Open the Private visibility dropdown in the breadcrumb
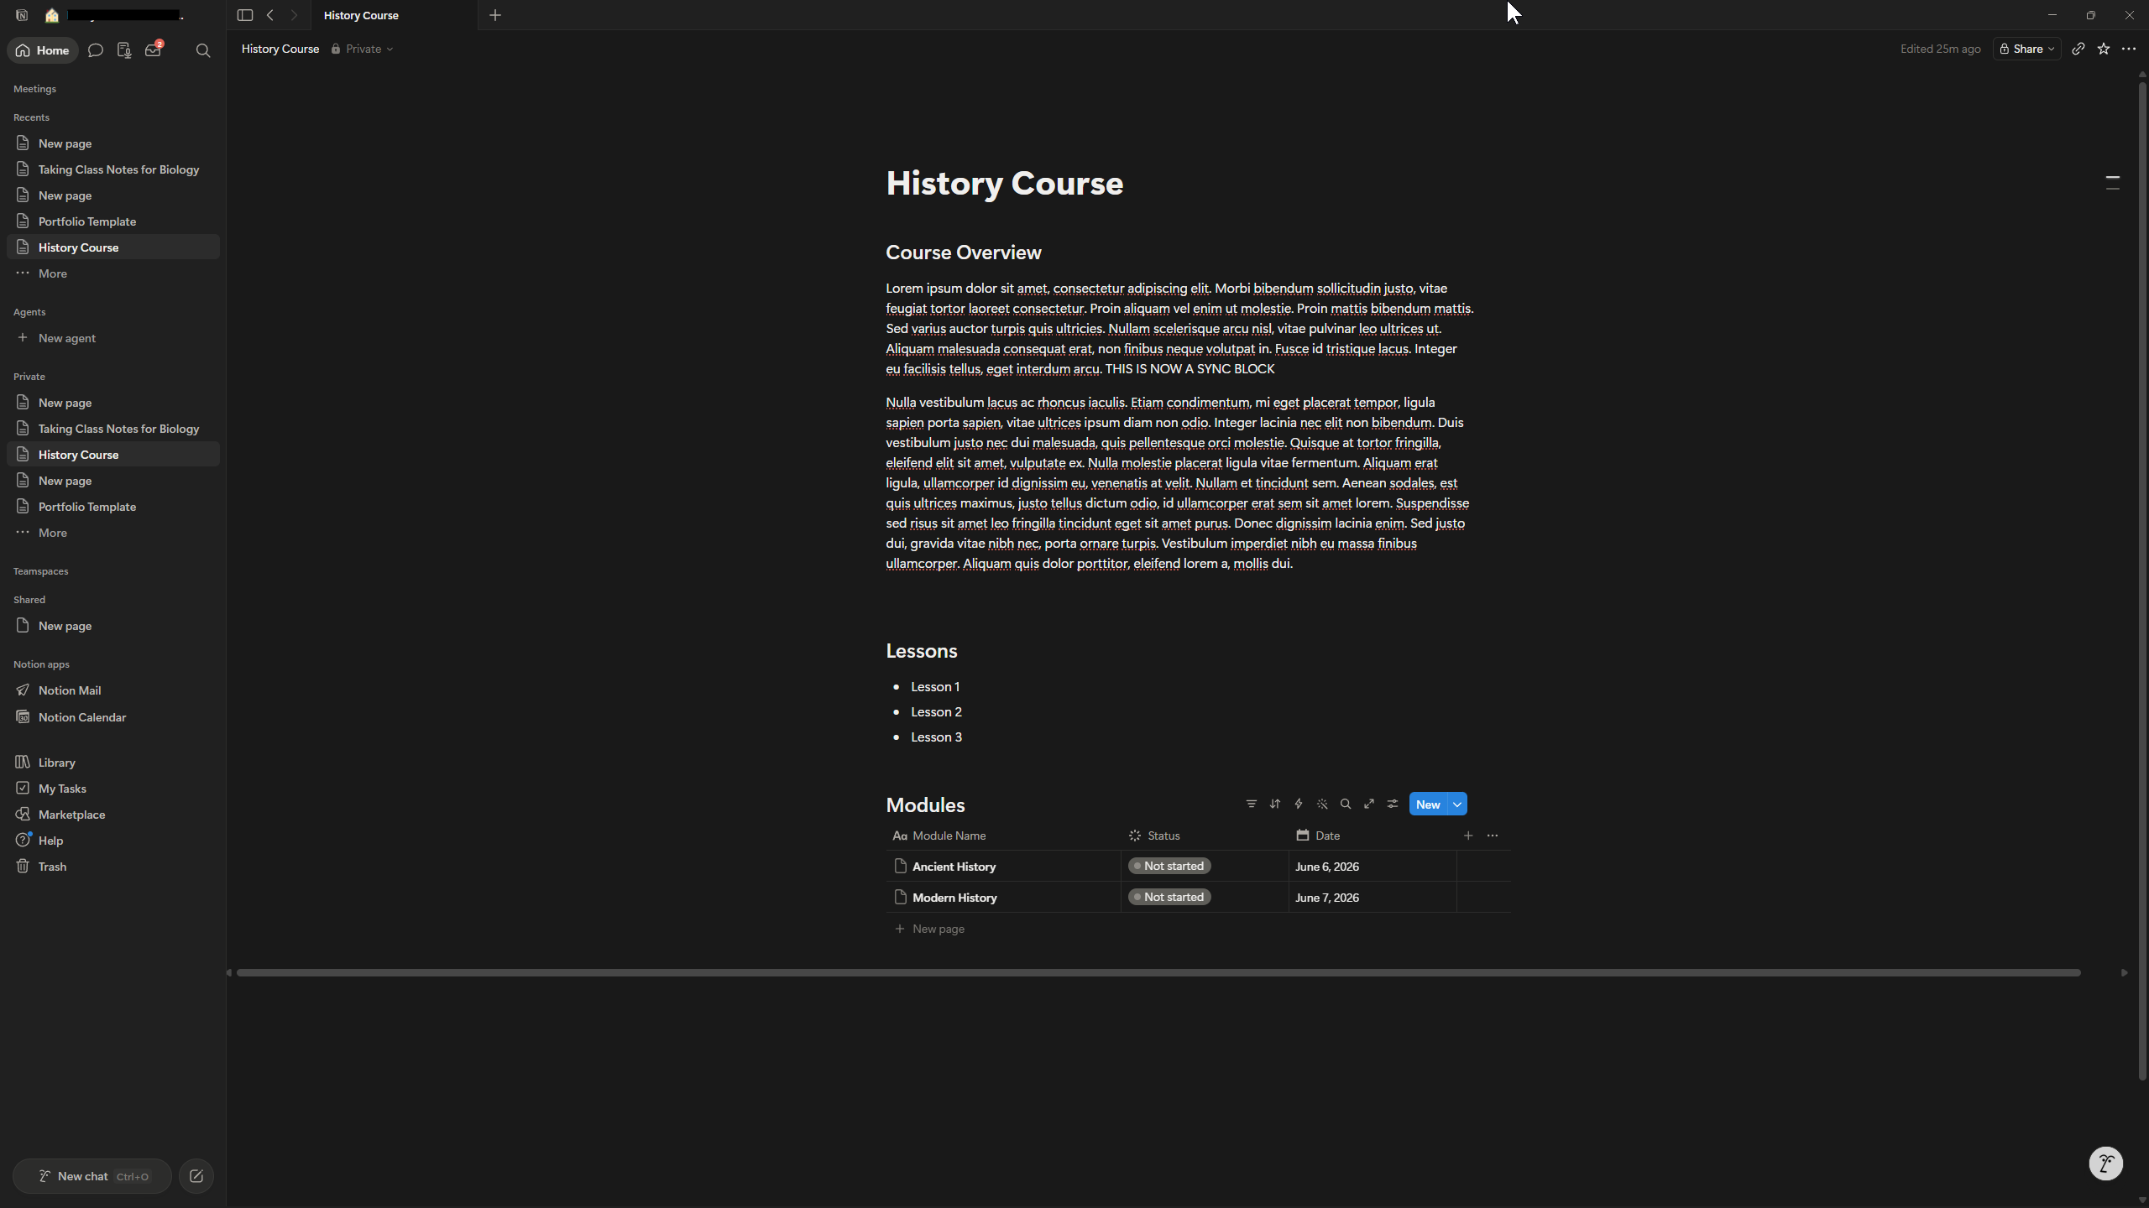 (x=362, y=49)
